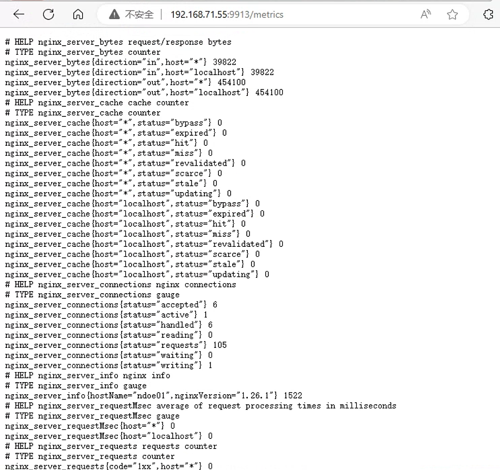Reload the metrics page
Viewport: 500px width, 470px height.
tap(48, 14)
